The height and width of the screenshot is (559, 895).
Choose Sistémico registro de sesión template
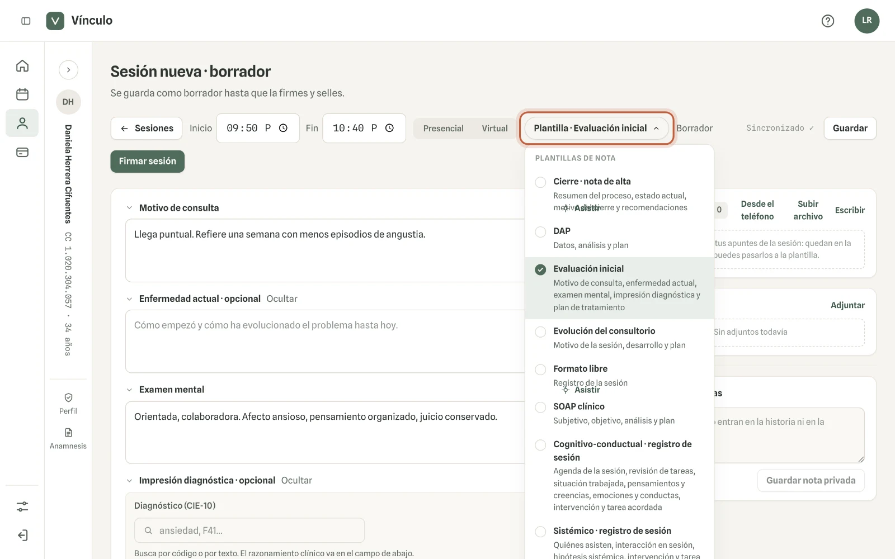click(619, 539)
